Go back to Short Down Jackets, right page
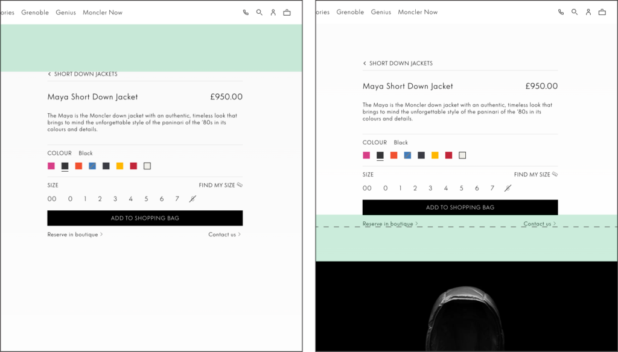The image size is (618, 352). 398,63
